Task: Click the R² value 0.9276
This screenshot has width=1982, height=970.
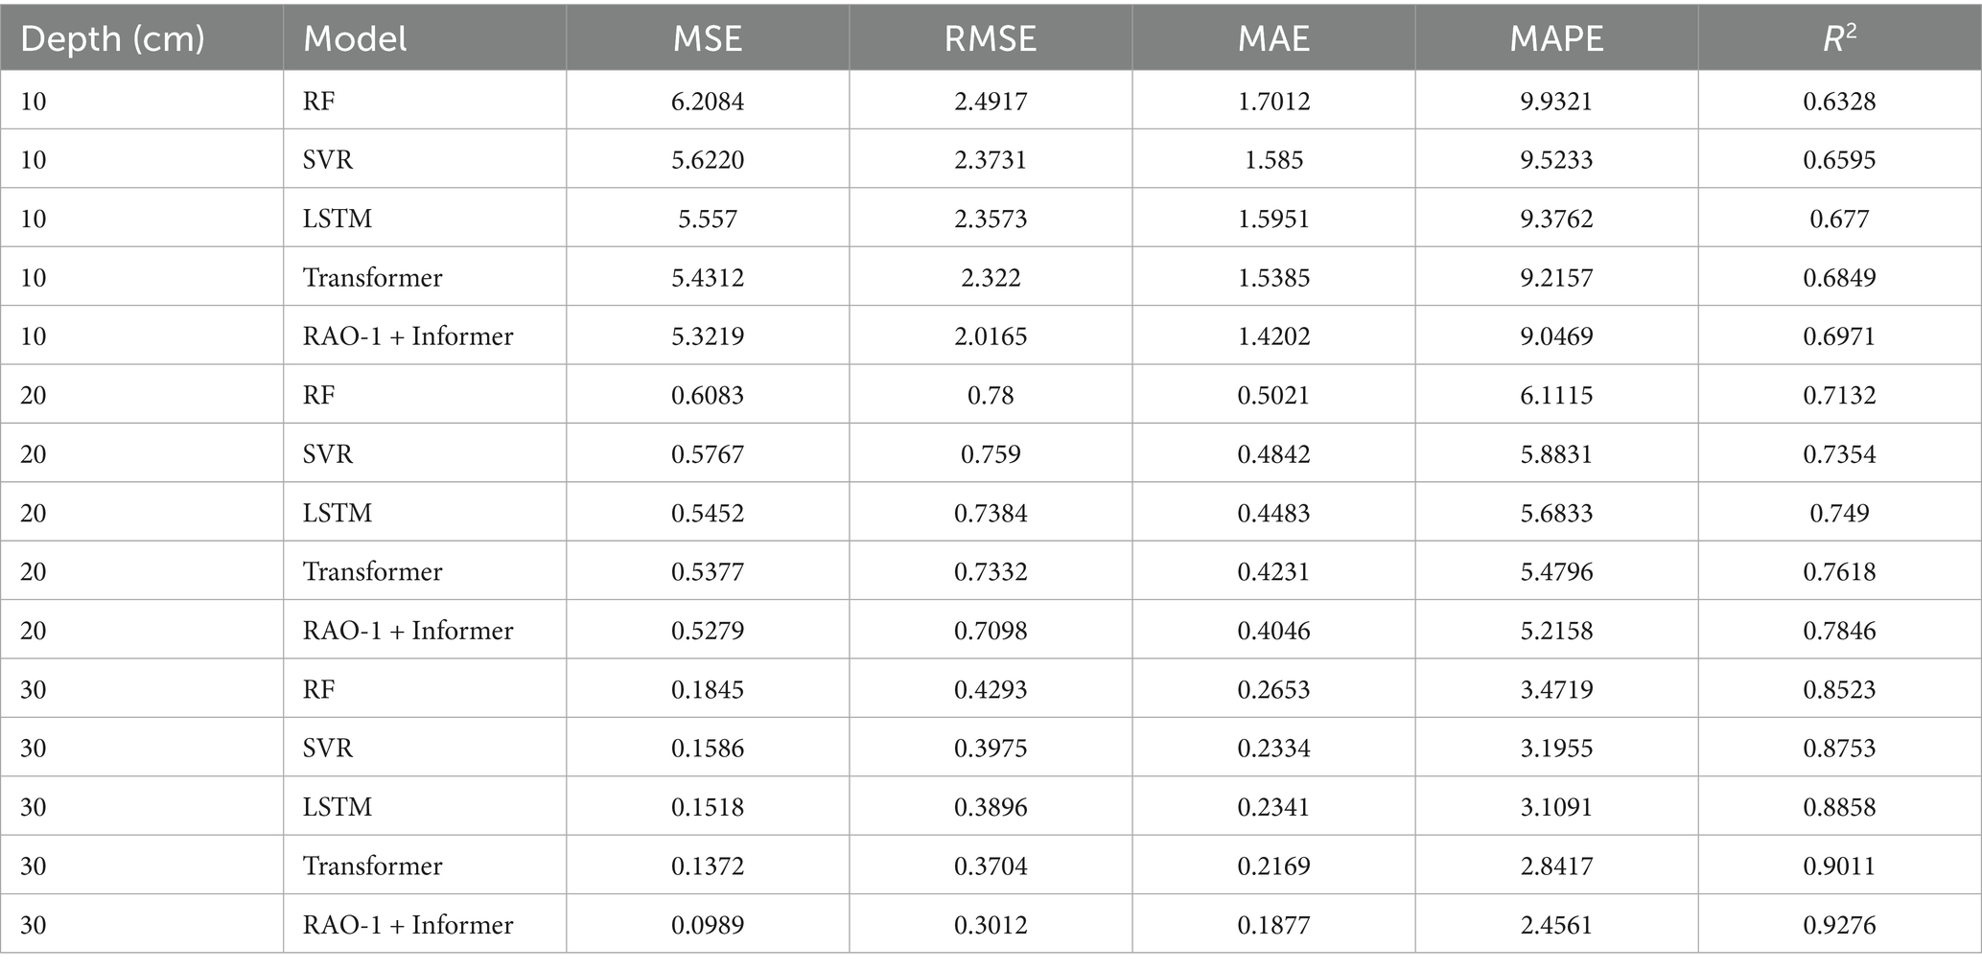Action: coord(1839,924)
